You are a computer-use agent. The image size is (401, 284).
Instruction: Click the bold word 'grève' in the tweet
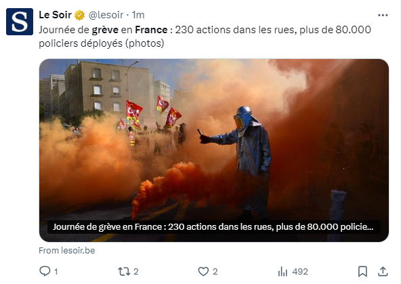pos(105,30)
